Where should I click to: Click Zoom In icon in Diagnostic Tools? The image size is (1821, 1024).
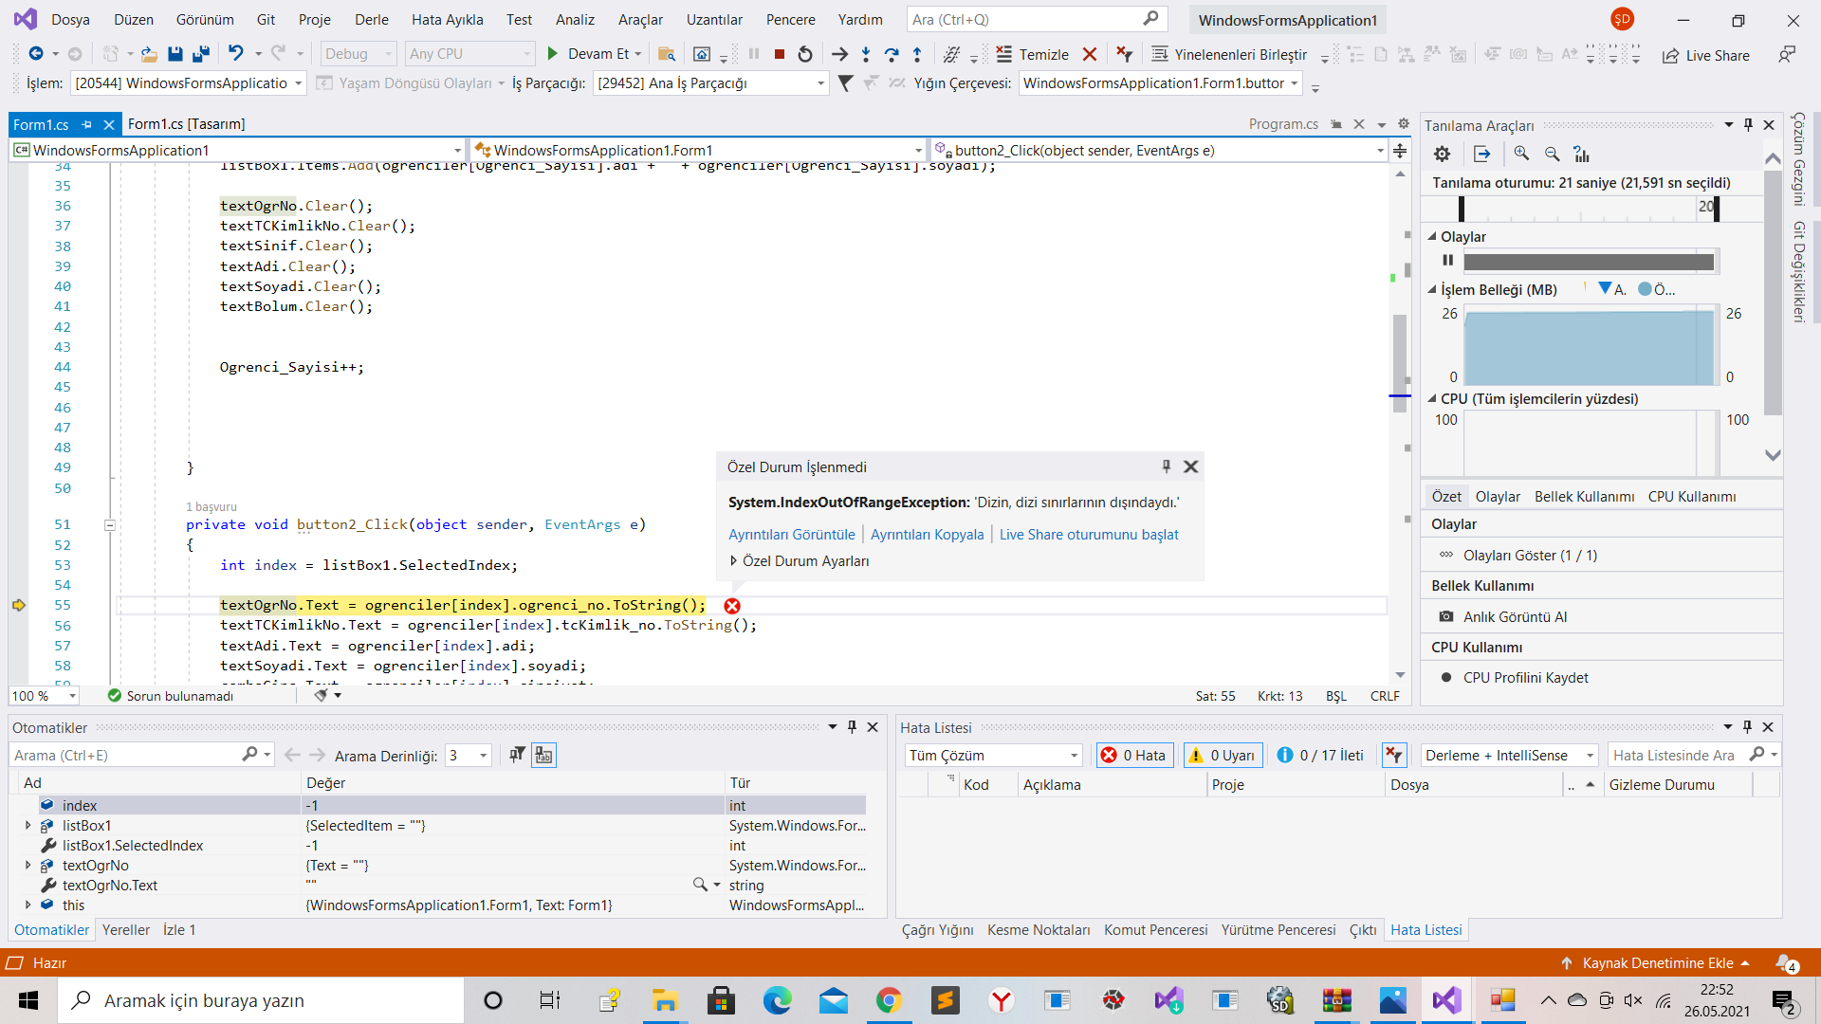(x=1521, y=154)
